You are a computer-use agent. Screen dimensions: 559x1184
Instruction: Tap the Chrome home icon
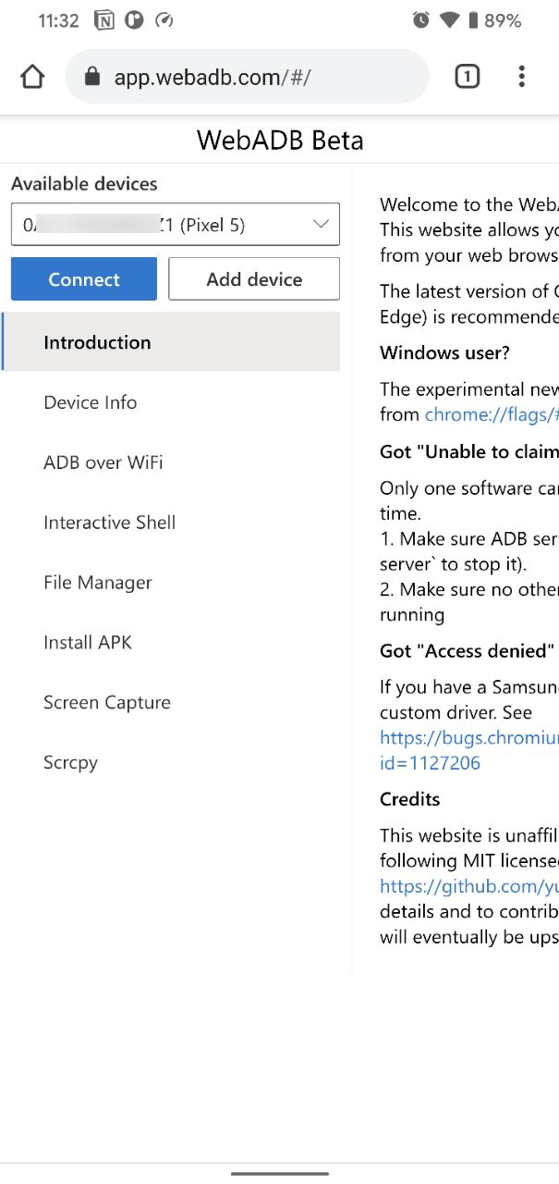point(32,77)
